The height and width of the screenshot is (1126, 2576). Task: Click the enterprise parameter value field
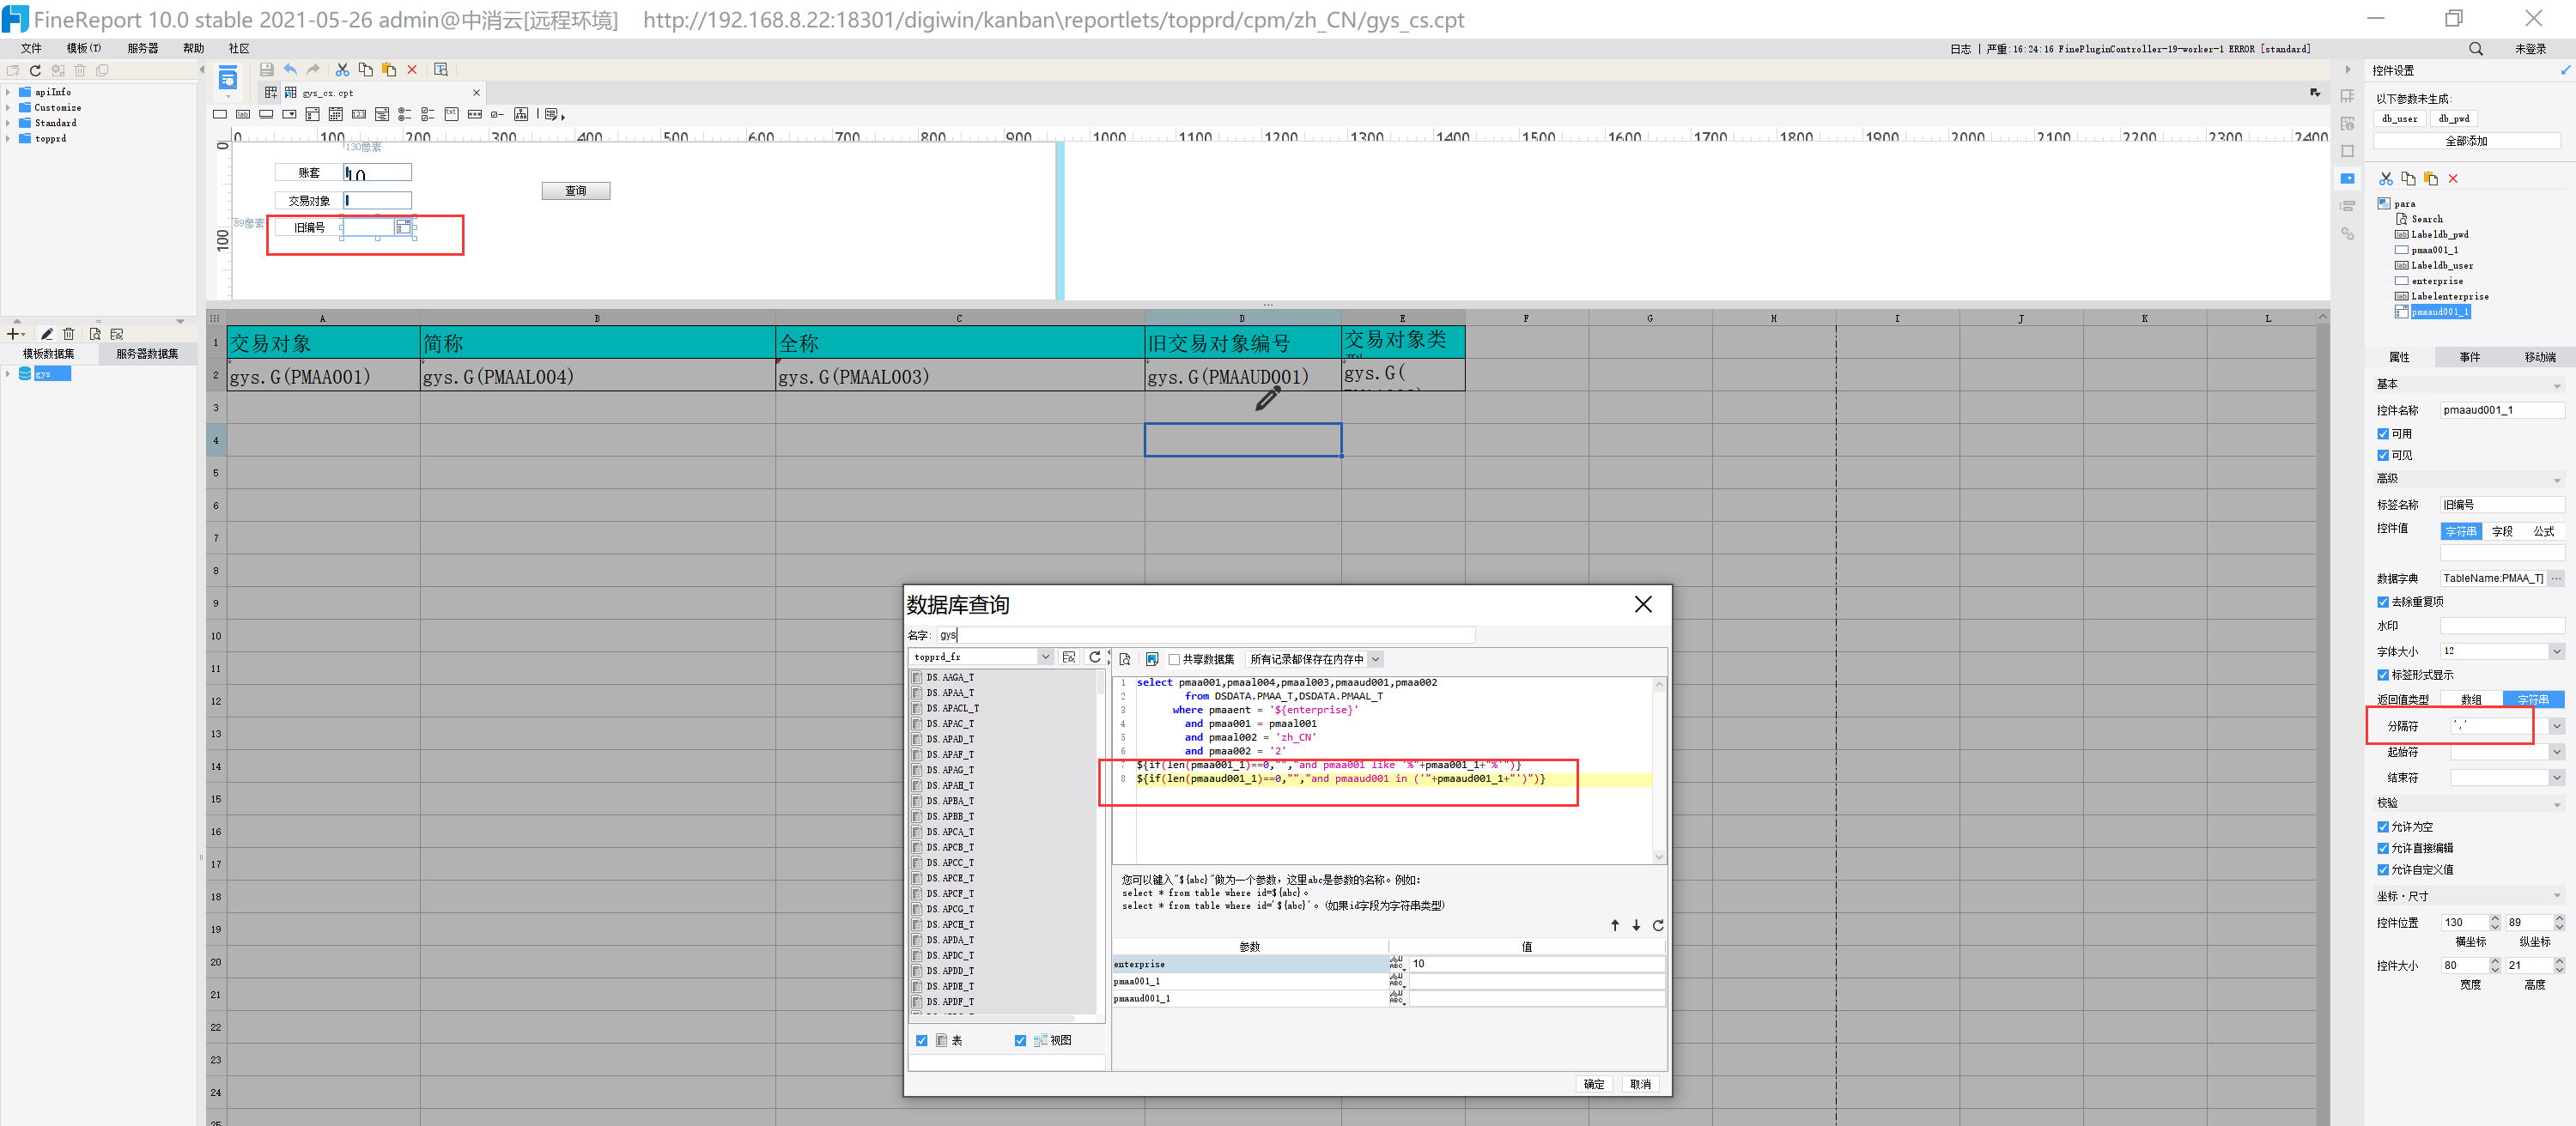(1536, 964)
